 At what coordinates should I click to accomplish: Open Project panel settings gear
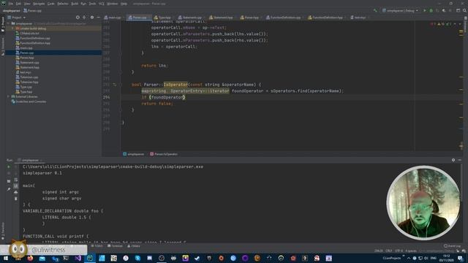[92, 18]
